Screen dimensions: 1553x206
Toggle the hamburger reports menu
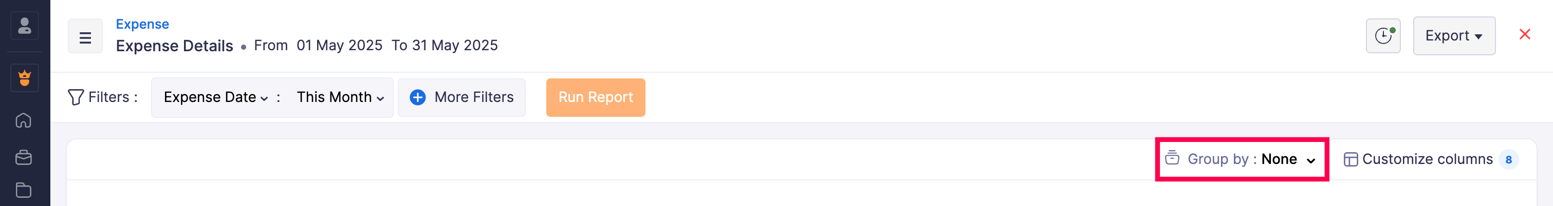click(x=85, y=37)
